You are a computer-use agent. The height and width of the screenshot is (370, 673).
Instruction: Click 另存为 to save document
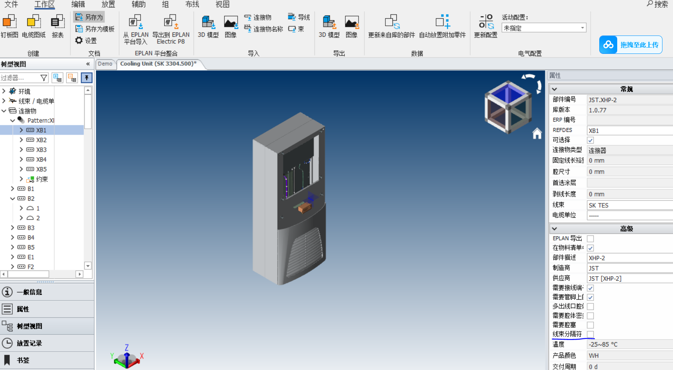[89, 17]
